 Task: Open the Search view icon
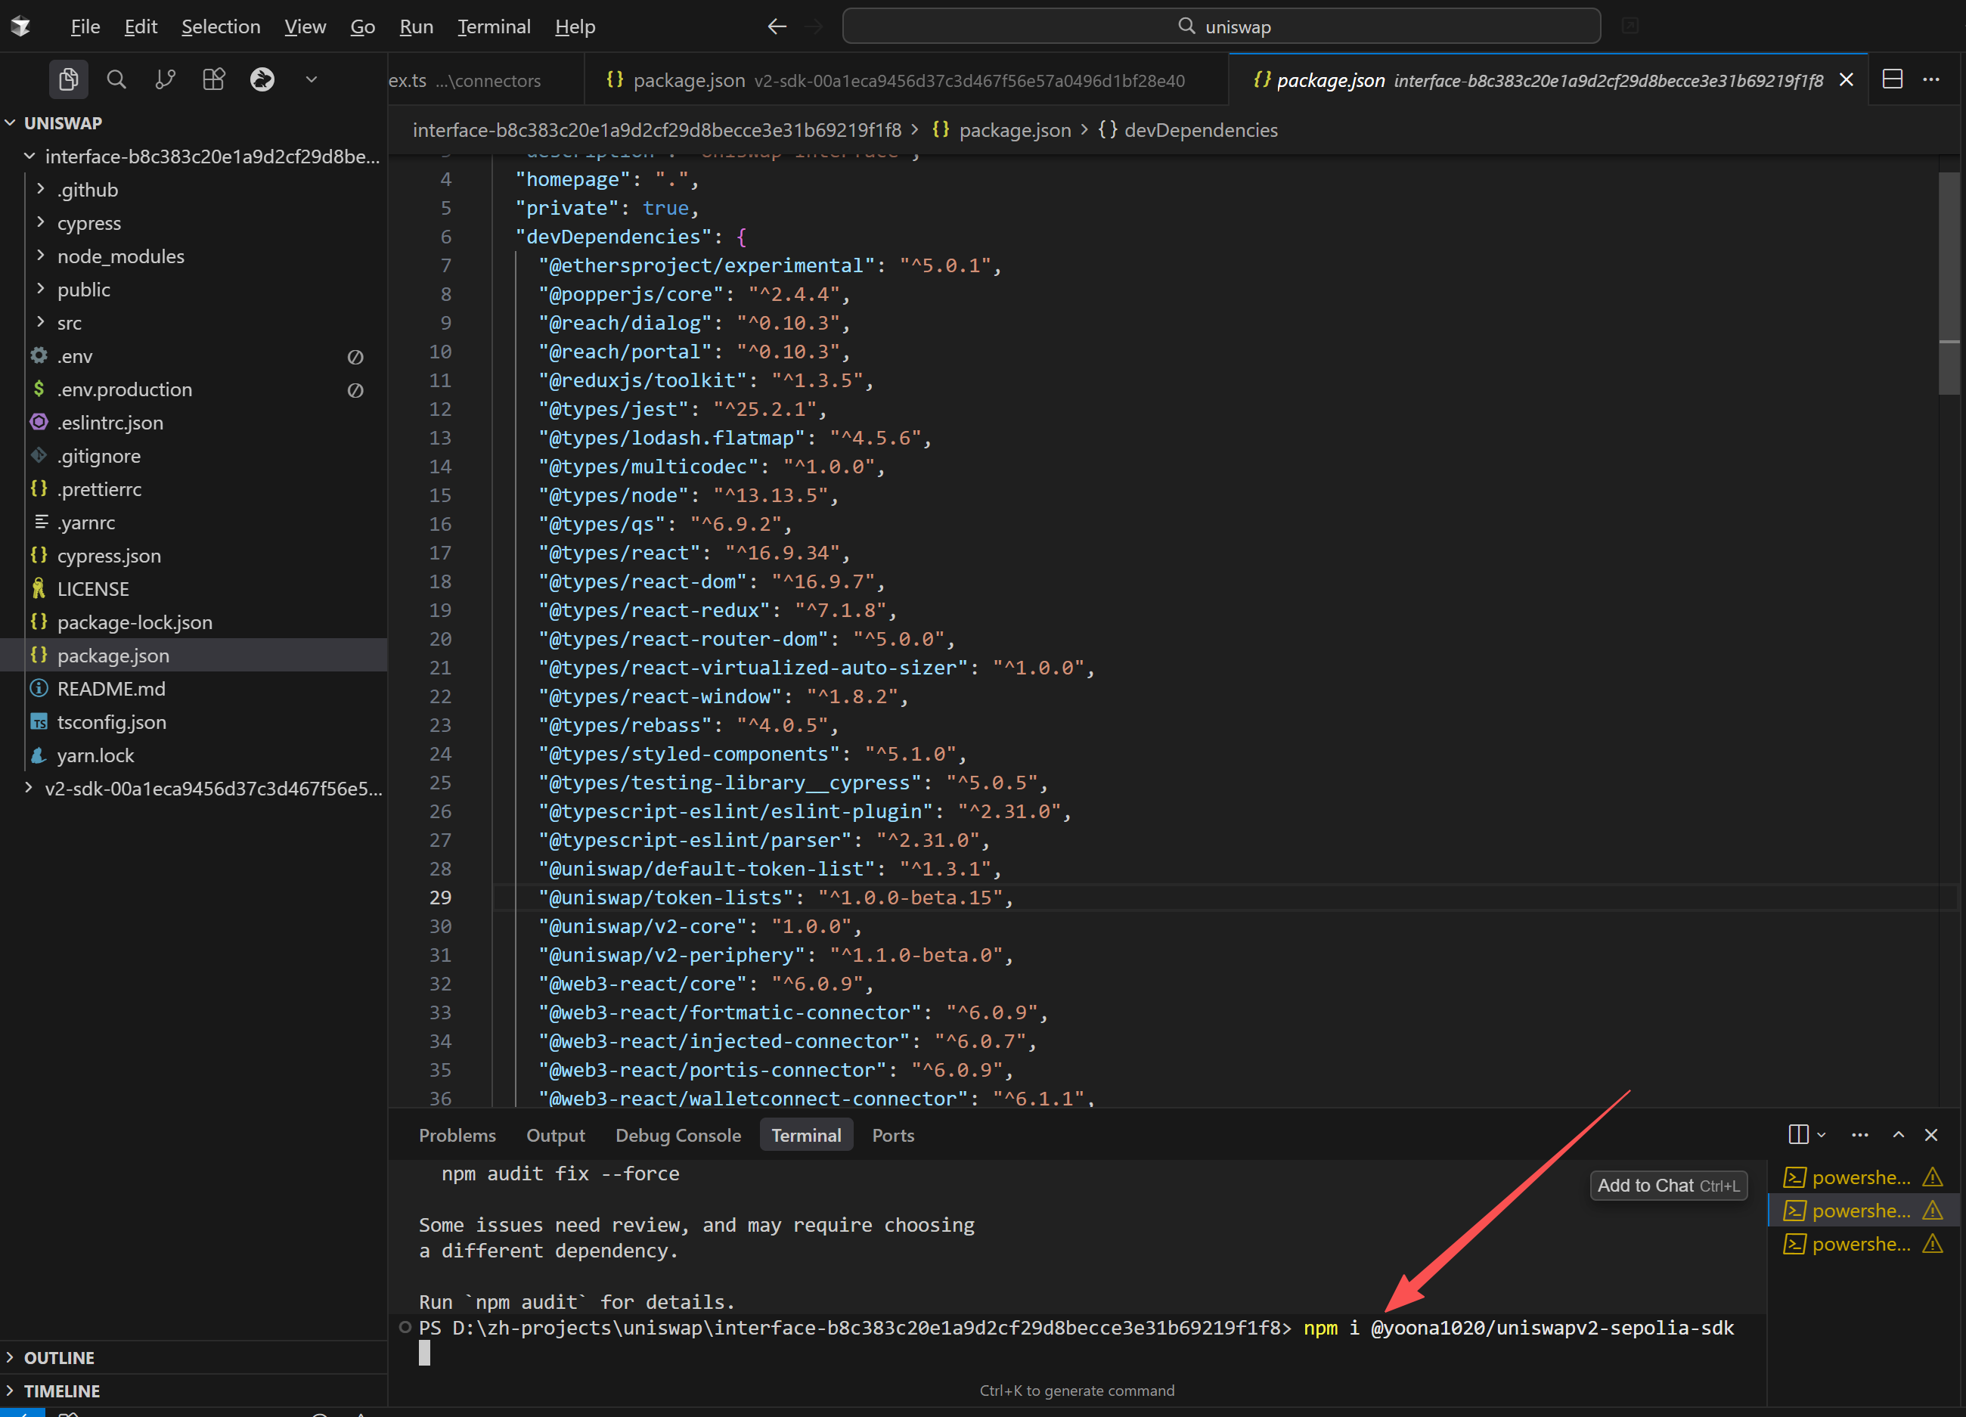tap(116, 79)
